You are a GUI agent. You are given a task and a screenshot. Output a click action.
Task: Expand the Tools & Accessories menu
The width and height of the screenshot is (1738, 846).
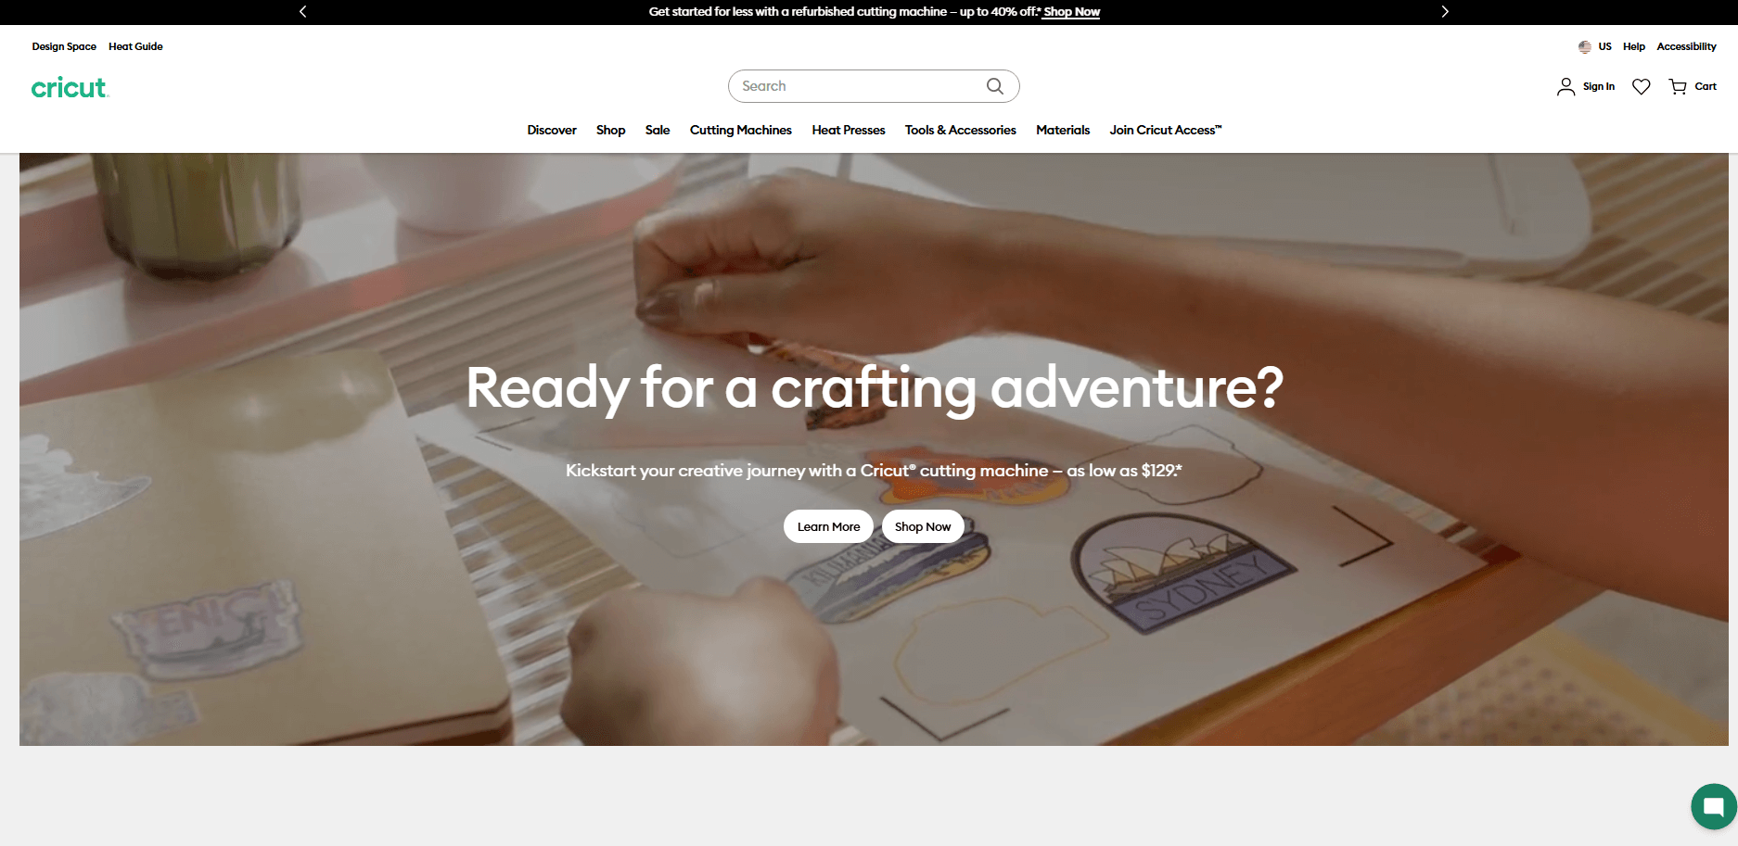pos(960,130)
